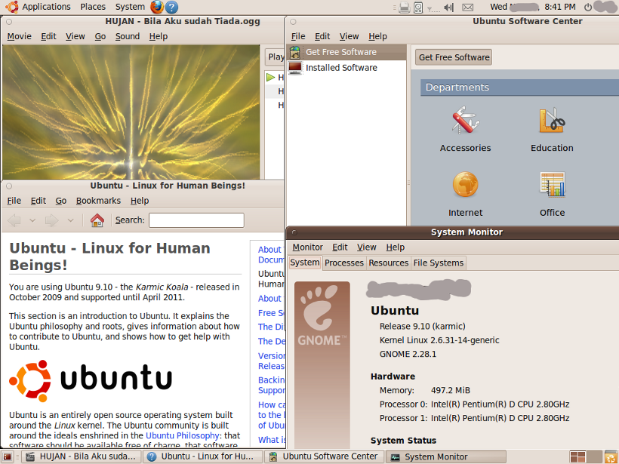Launch Firefox from the top panel

coord(157,7)
